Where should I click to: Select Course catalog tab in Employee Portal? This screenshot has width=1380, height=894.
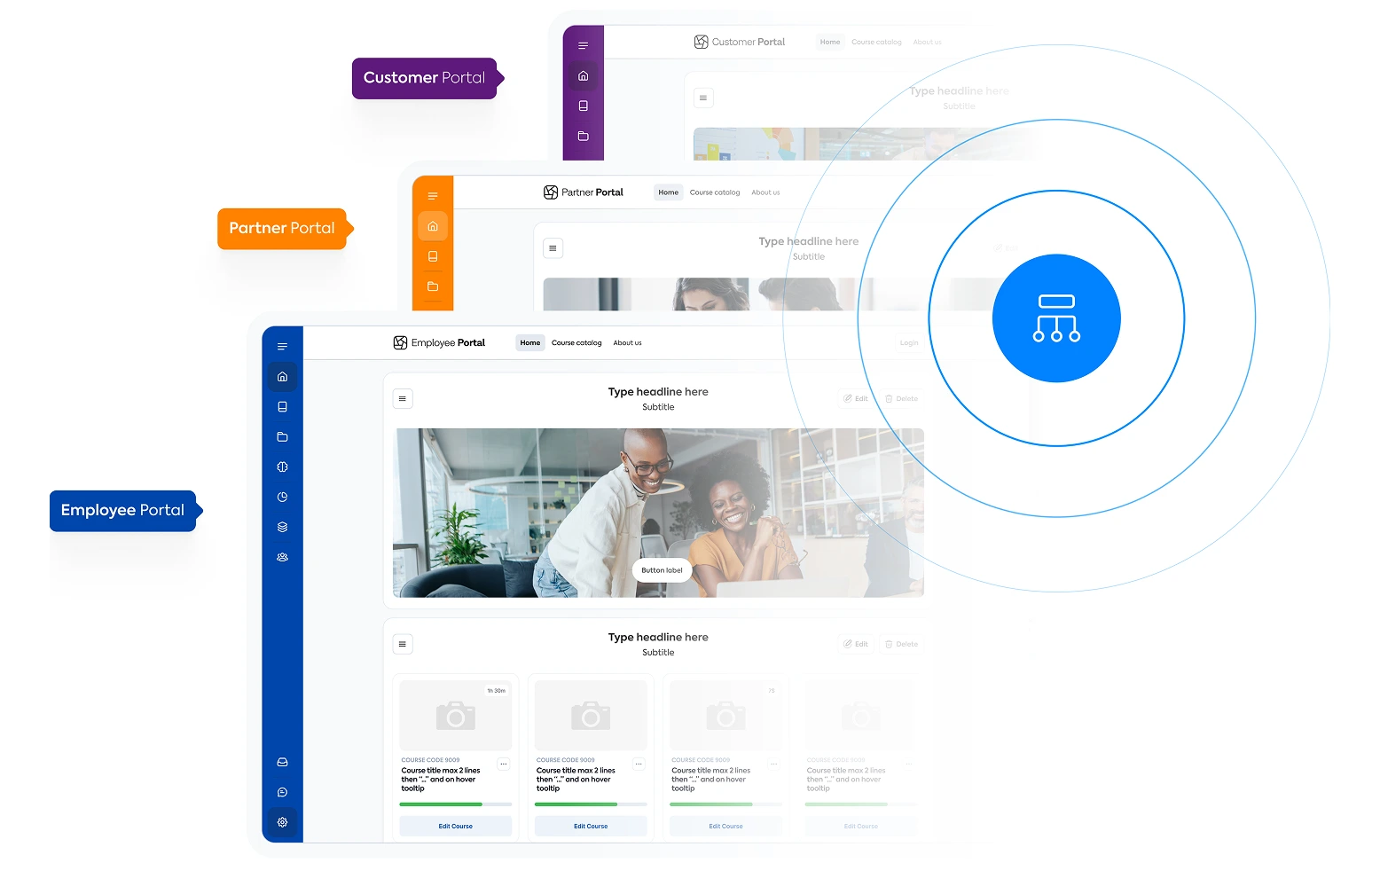(576, 343)
